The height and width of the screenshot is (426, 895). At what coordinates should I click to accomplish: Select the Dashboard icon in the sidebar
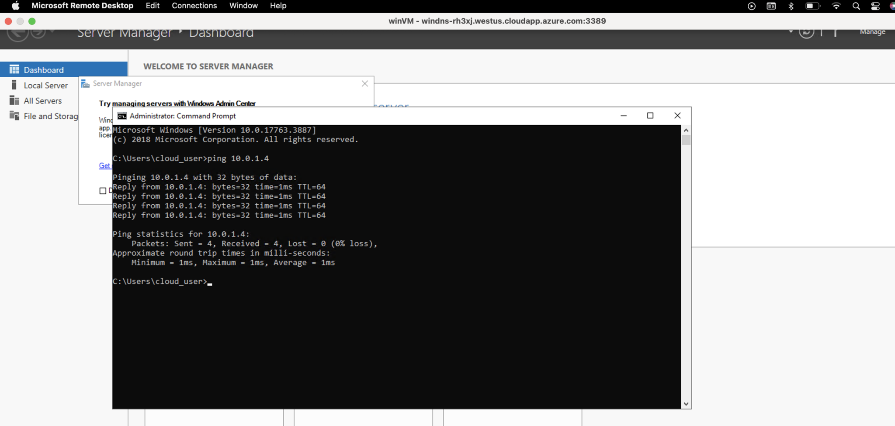pos(14,69)
